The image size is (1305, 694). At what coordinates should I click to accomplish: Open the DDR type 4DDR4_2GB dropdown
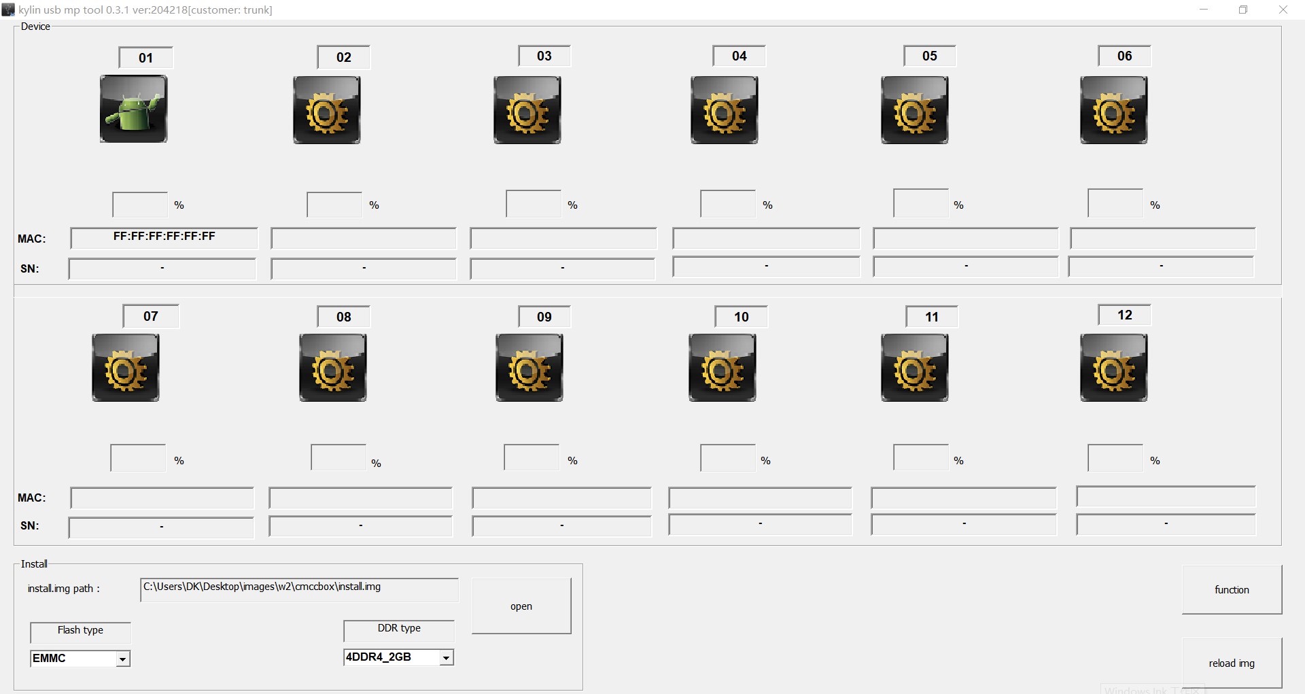click(x=398, y=657)
